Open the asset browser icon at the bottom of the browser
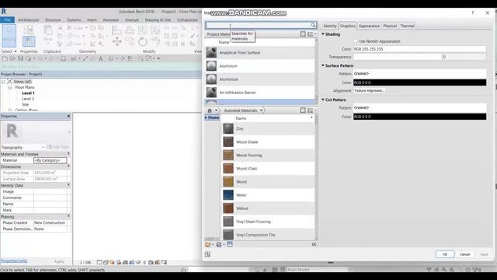 click(x=230, y=243)
